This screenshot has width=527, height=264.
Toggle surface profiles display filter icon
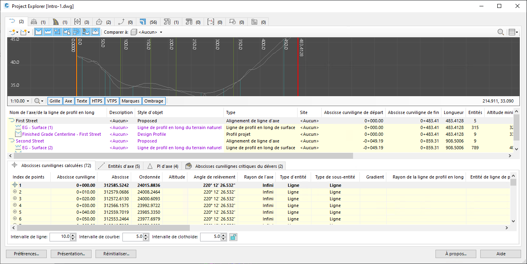48,32
